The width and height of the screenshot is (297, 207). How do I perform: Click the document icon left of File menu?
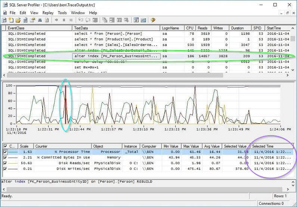click(x=5, y=13)
